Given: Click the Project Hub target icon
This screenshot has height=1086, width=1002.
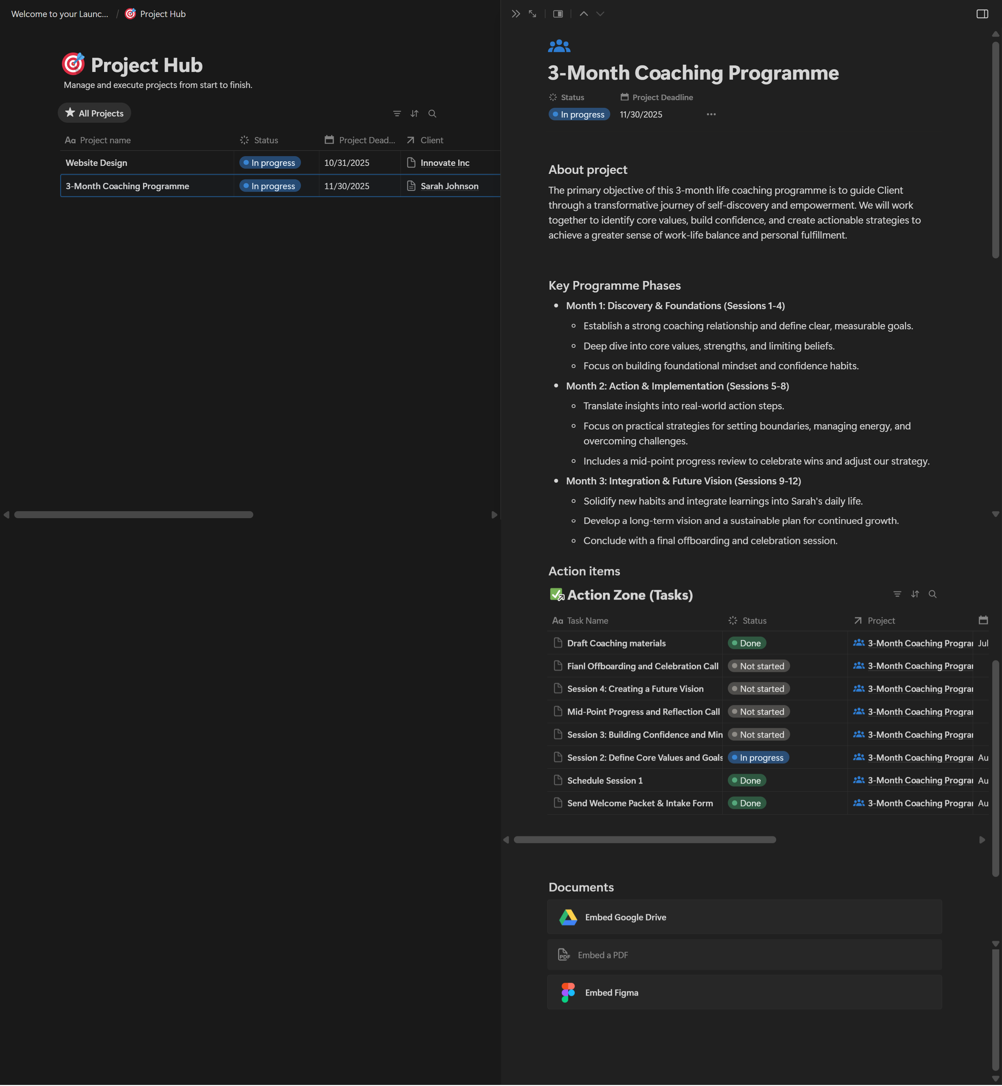Looking at the screenshot, I should click(73, 64).
